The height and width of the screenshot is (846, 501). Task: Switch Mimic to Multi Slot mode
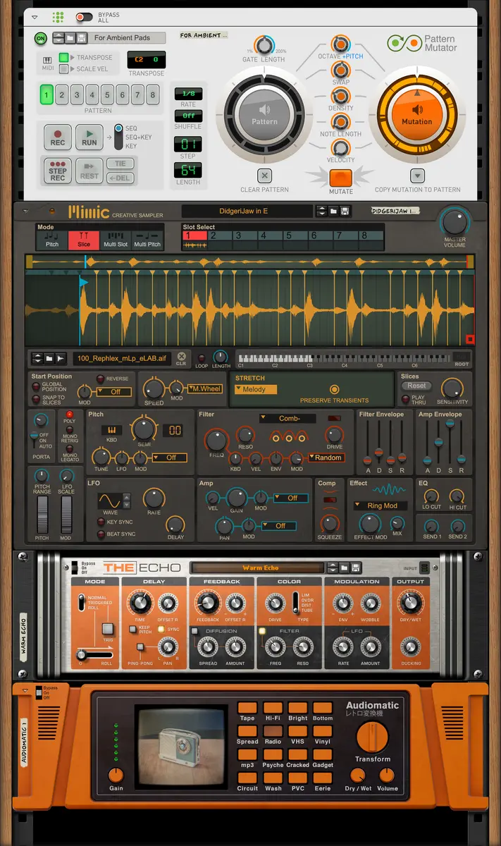click(117, 240)
